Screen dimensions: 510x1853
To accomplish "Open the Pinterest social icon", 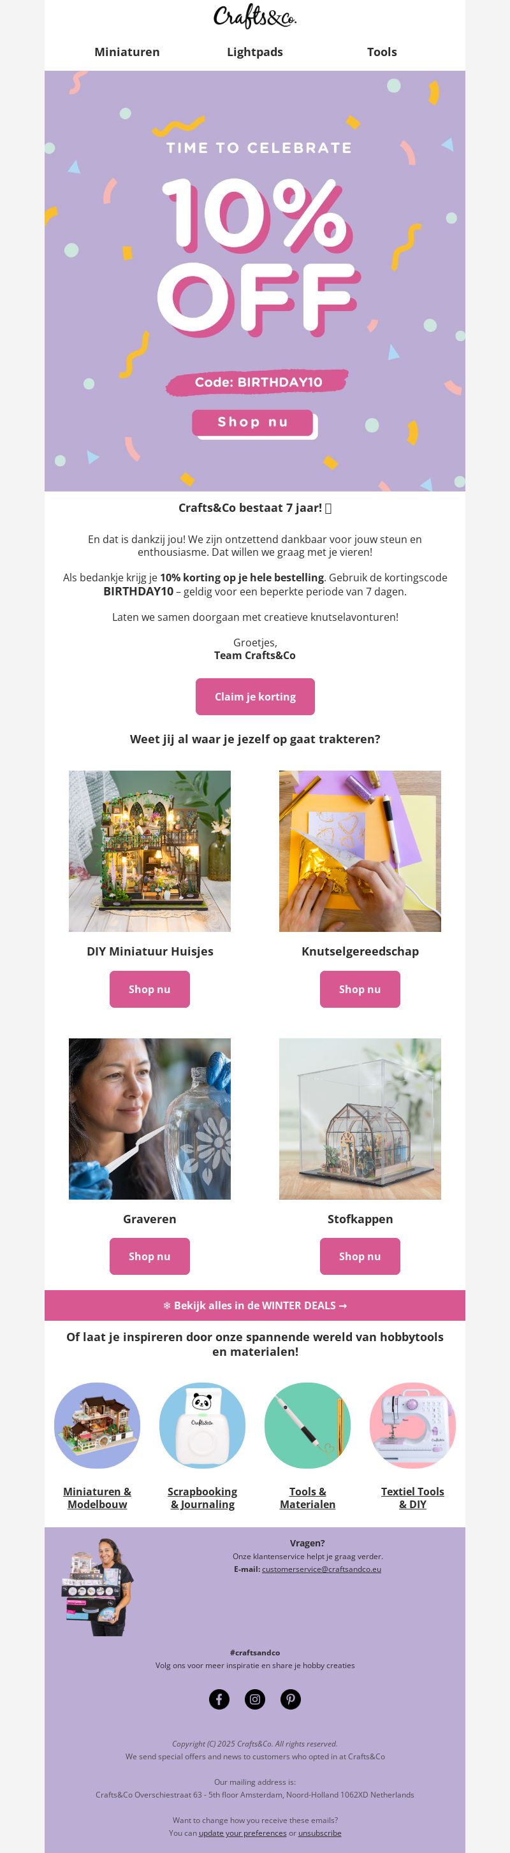I will pos(291,1699).
